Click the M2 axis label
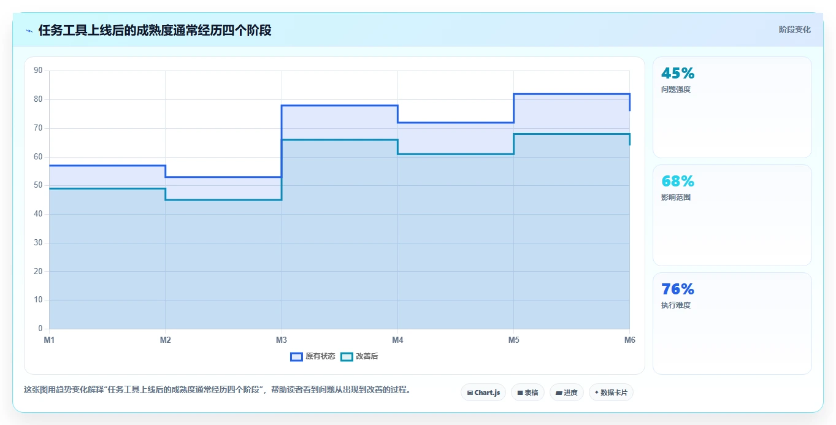836x425 pixels. (x=165, y=339)
